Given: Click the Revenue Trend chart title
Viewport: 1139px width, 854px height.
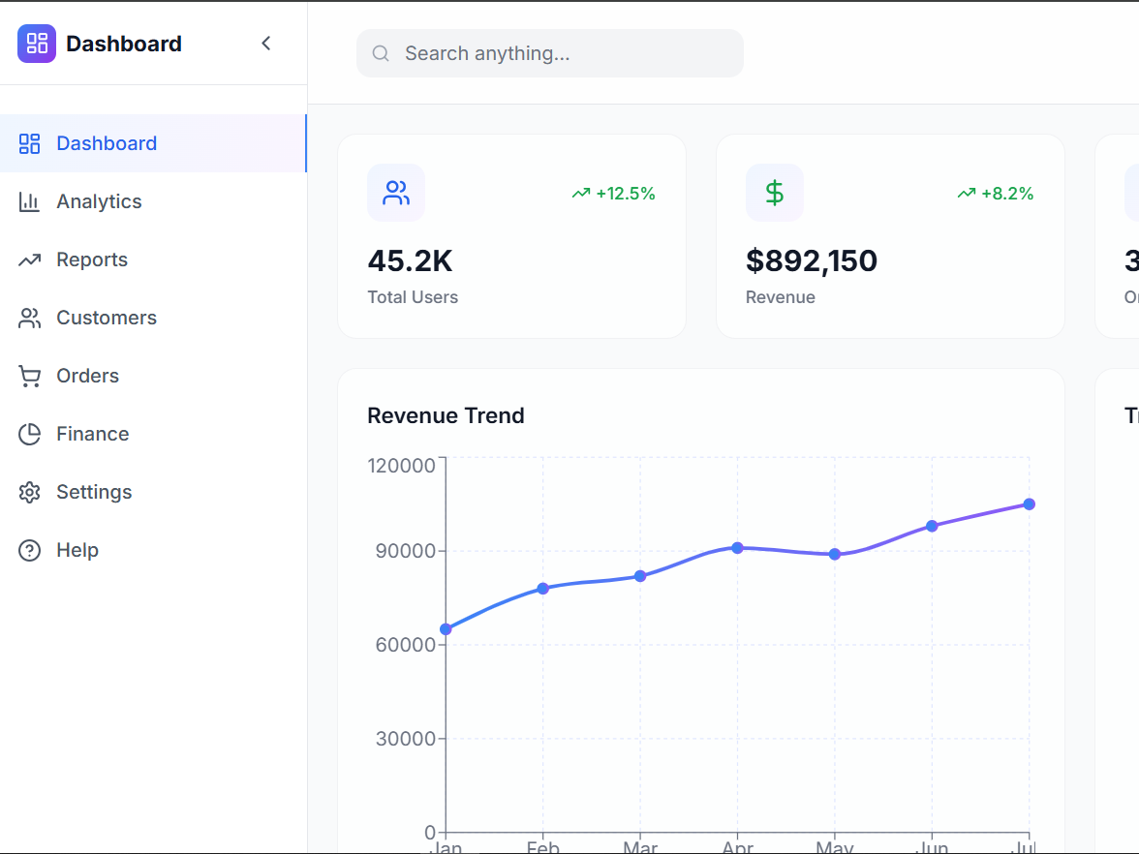Looking at the screenshot, I should click(x=446, y=415).
